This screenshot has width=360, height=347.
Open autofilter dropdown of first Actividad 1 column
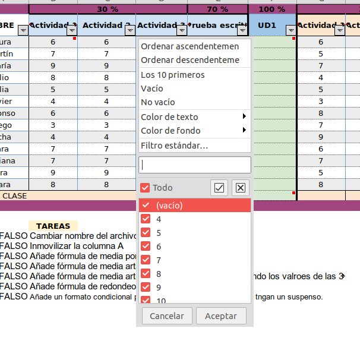72,30
